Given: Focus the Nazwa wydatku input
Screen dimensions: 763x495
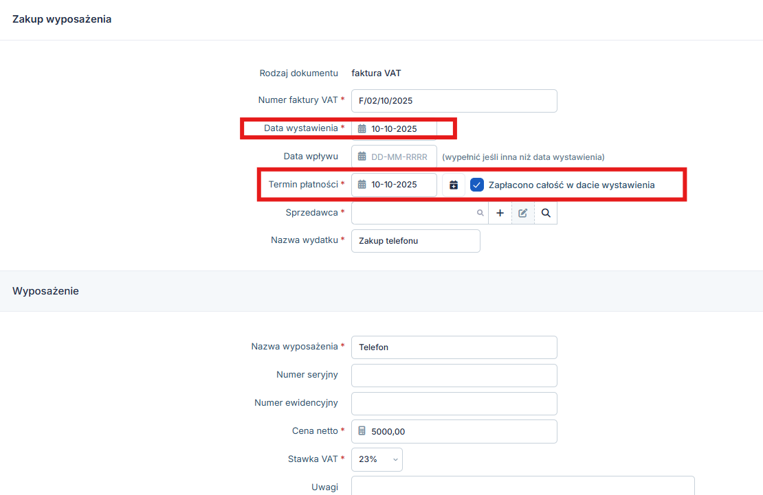Looking at the screenshot, I should 415,241.
